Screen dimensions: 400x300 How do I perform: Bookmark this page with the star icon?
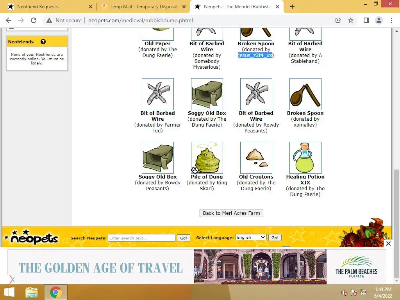(x=351, y=20)
